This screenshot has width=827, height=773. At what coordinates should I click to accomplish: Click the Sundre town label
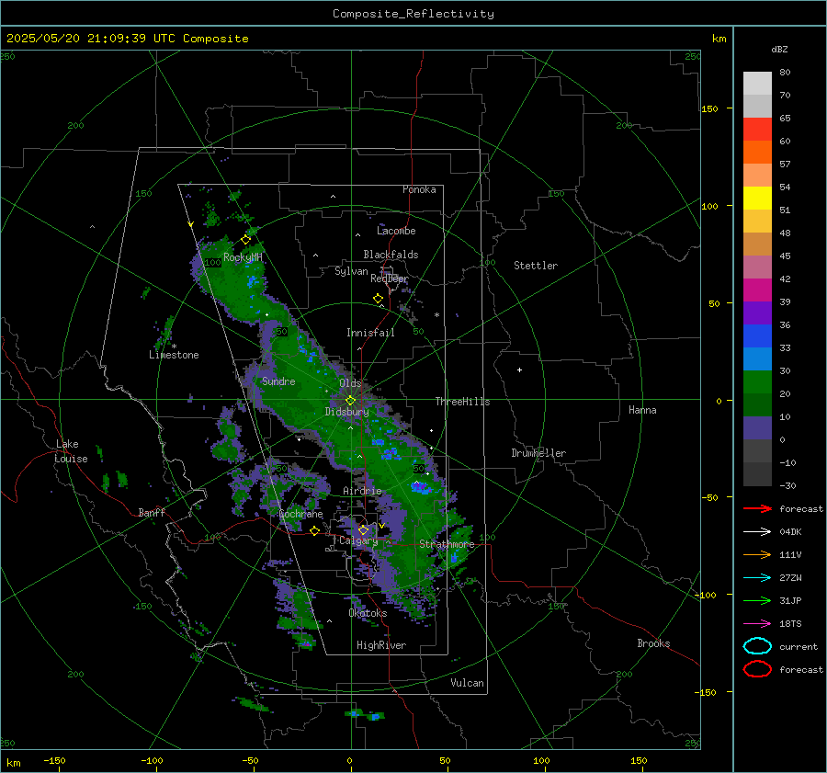click(x=278, y=381)
